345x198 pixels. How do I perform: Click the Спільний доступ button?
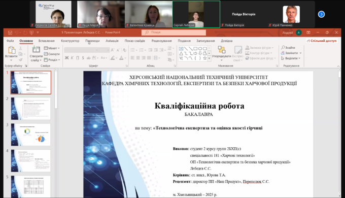[322, 41]
